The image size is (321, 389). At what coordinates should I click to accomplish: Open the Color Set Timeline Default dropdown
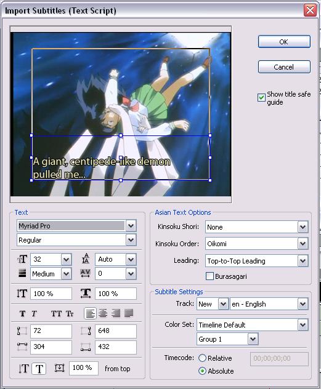point(303,325)
